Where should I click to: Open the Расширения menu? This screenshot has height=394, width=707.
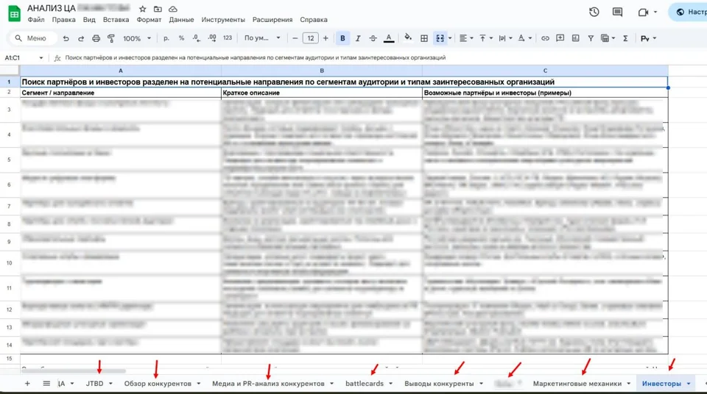coord(272,20)
